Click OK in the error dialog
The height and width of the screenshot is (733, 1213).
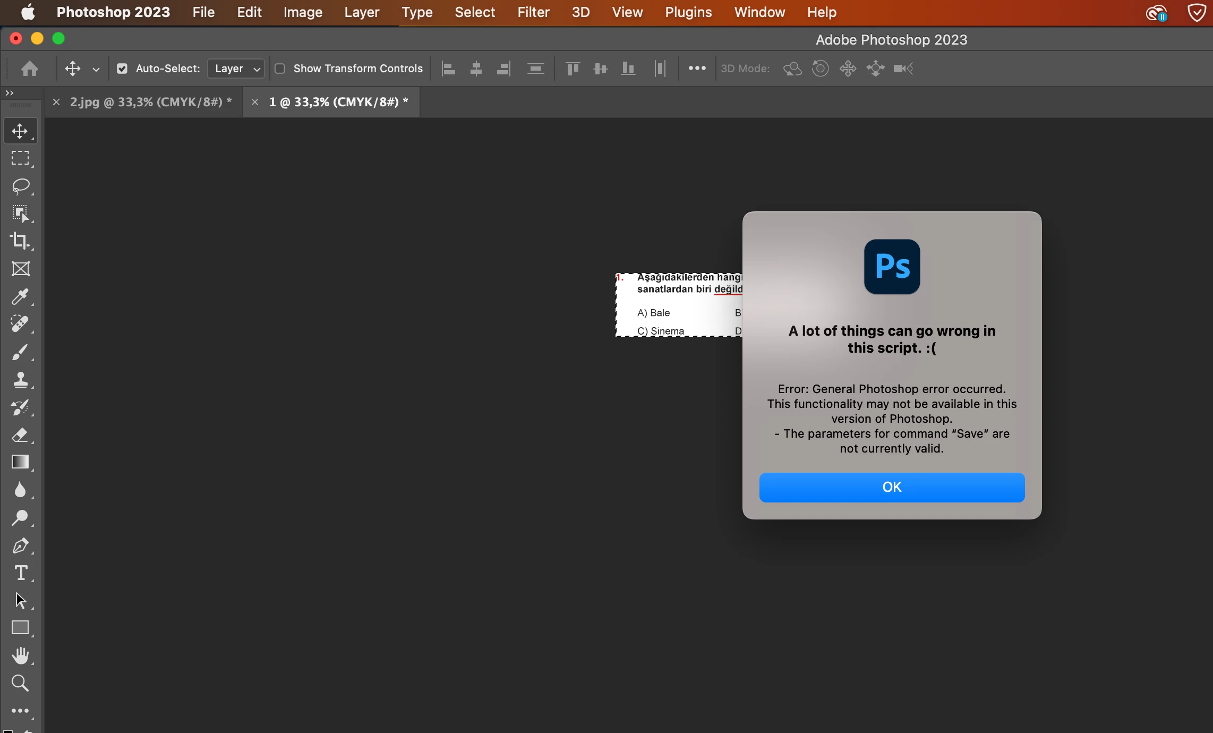click(892, 487)
